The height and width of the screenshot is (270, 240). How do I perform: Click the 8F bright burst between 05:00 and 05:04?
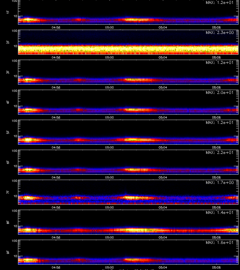click(136, 230)
